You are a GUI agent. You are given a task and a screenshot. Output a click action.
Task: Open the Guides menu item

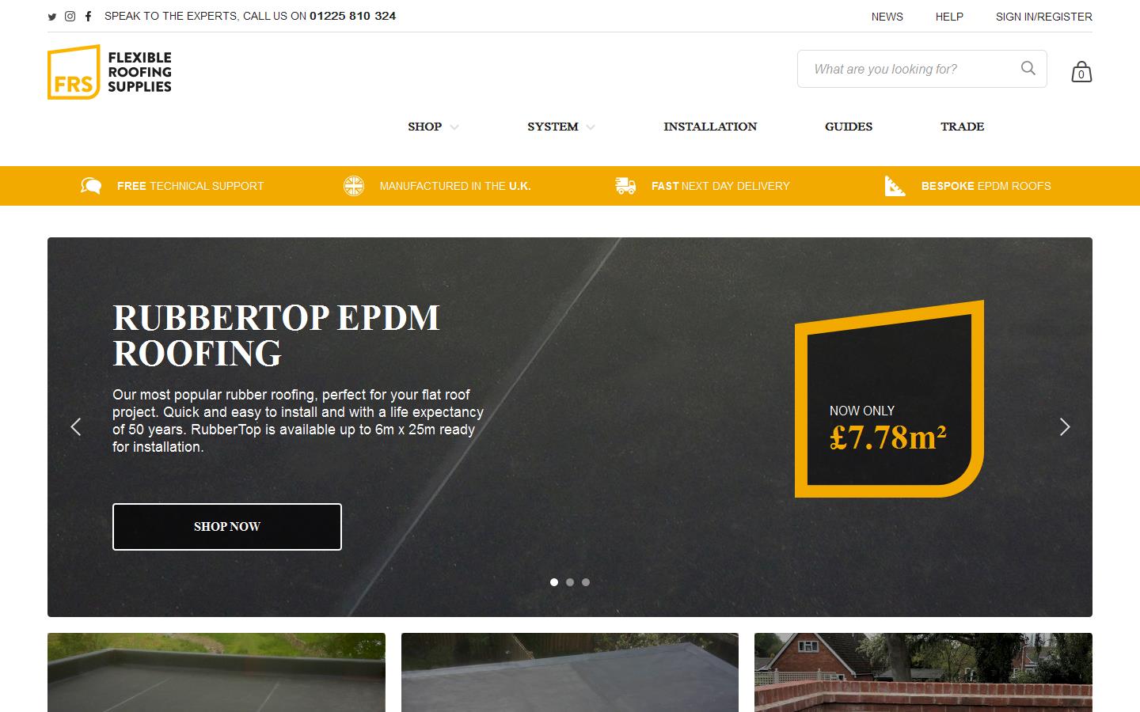point(849,127)
